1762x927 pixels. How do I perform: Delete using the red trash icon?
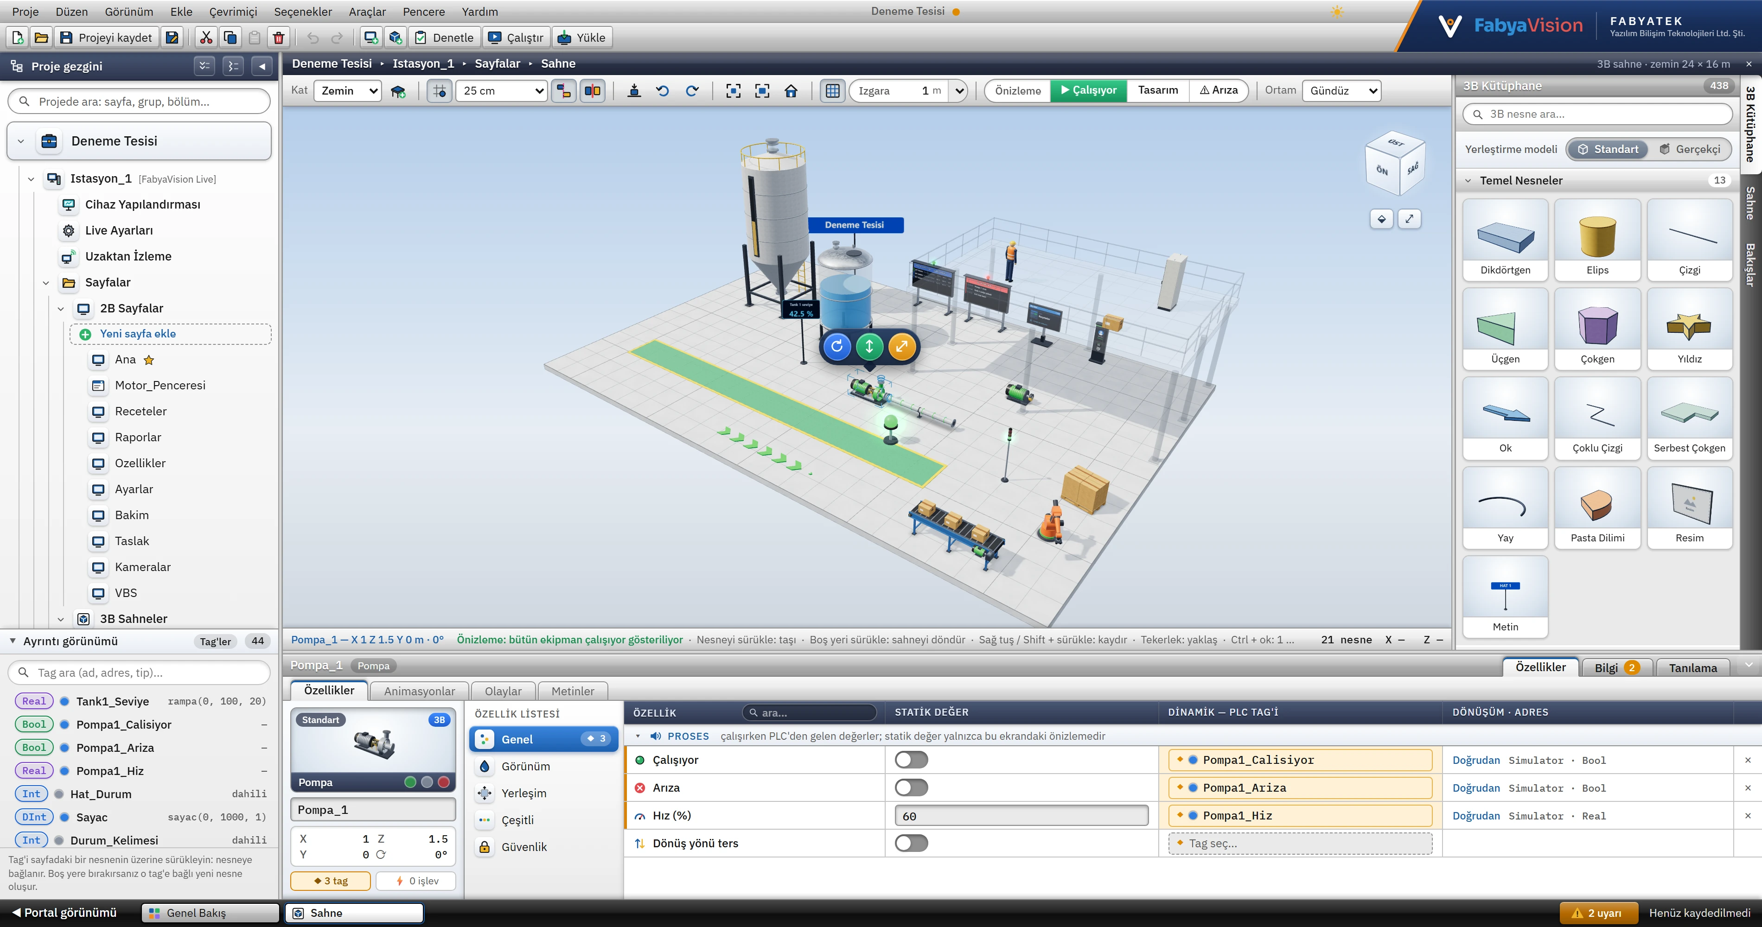278,38
